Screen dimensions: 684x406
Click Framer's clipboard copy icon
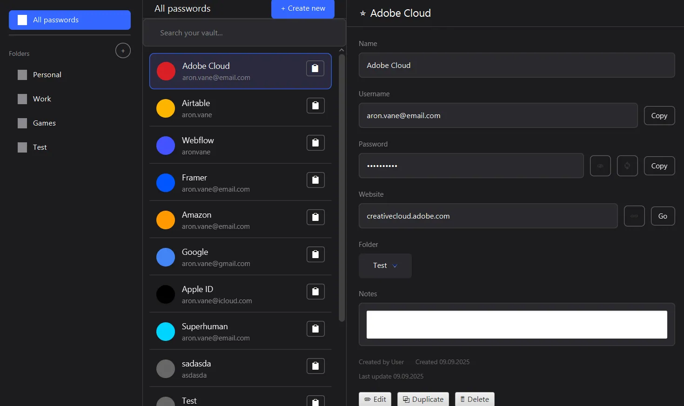(315, 180)
